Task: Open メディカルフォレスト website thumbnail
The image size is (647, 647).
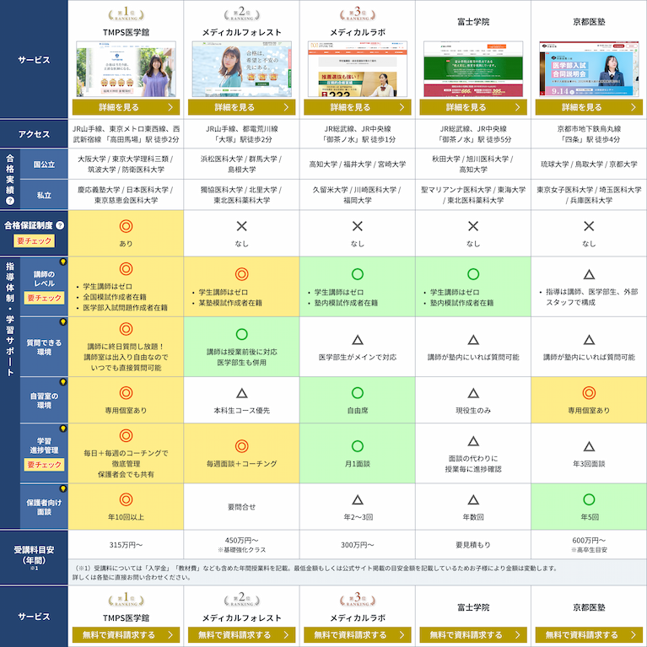Action: pyautogui.click(x=241, y=72)
